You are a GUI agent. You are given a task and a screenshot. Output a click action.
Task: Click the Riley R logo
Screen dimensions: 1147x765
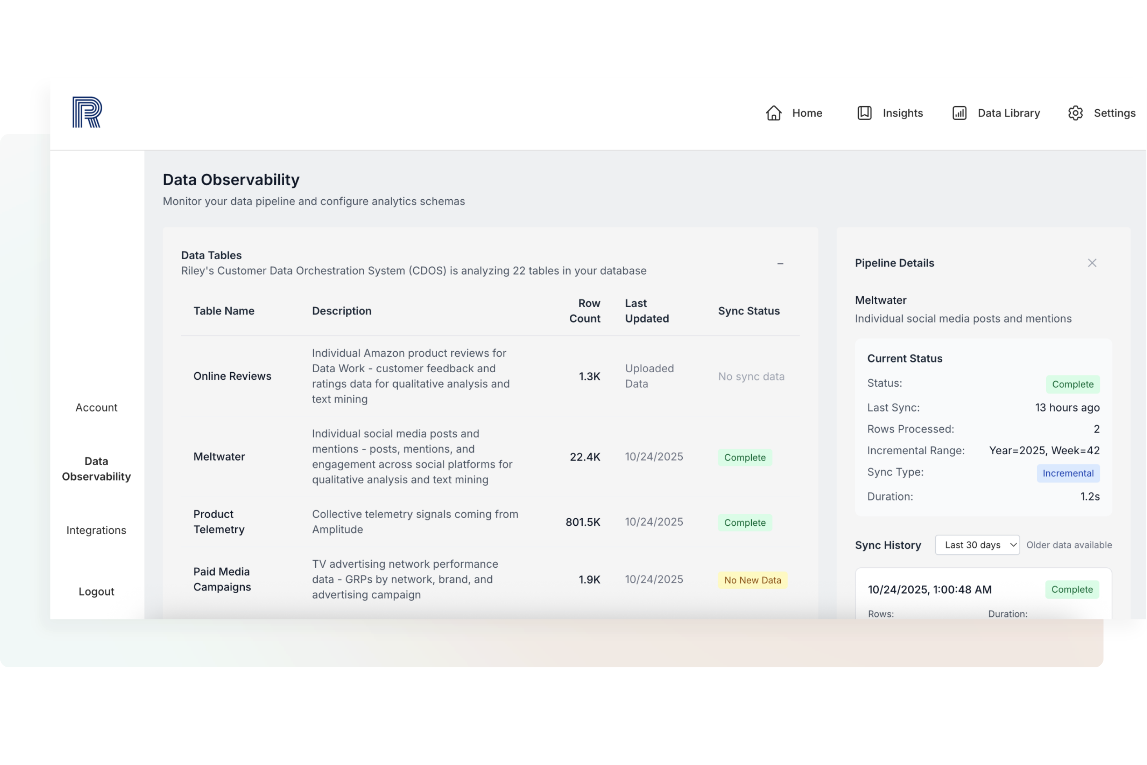[87, 112]
